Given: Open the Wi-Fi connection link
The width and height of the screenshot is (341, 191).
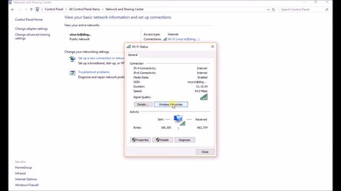Looking at the screenshot, I should pyautogui.click(x=183, y=39).
